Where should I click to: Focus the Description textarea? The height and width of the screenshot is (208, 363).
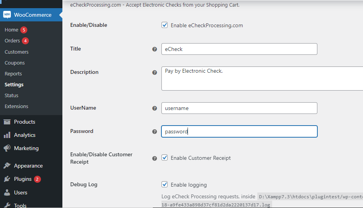[262, 79]
